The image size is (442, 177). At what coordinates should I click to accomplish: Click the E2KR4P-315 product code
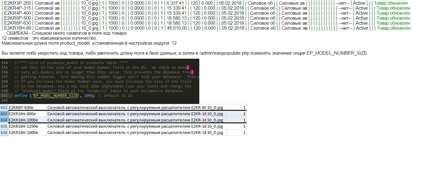[17, 8]
